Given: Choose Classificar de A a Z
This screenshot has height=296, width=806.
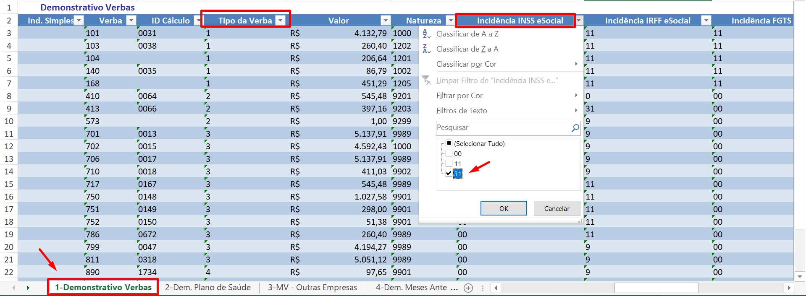Looking at the screenshot, I should [501, 34].
